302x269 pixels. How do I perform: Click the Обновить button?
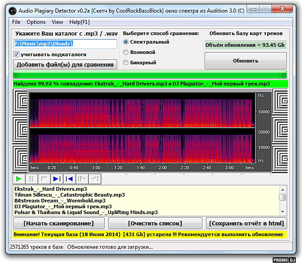tap(246, 61)
